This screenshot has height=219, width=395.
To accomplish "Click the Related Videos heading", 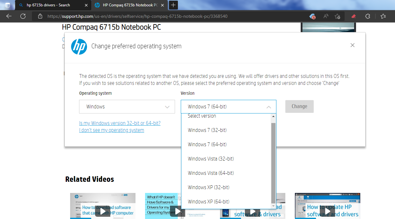I will (90, 179).
